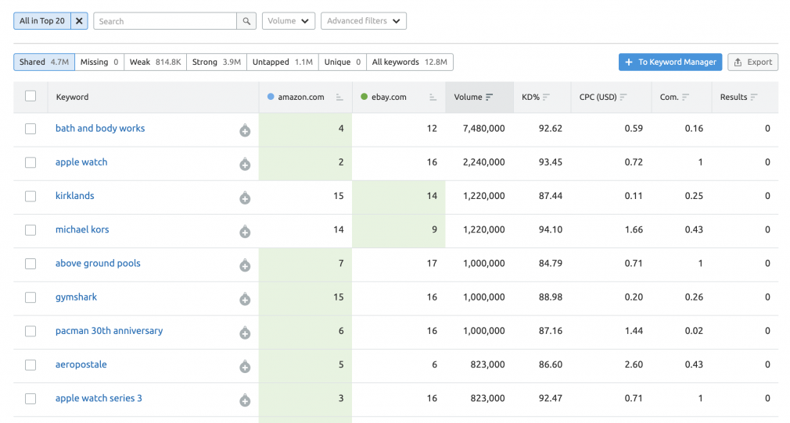Add michael kors keyword with plus icon
Screen dimensions: 790x423
tap(245, 232)
